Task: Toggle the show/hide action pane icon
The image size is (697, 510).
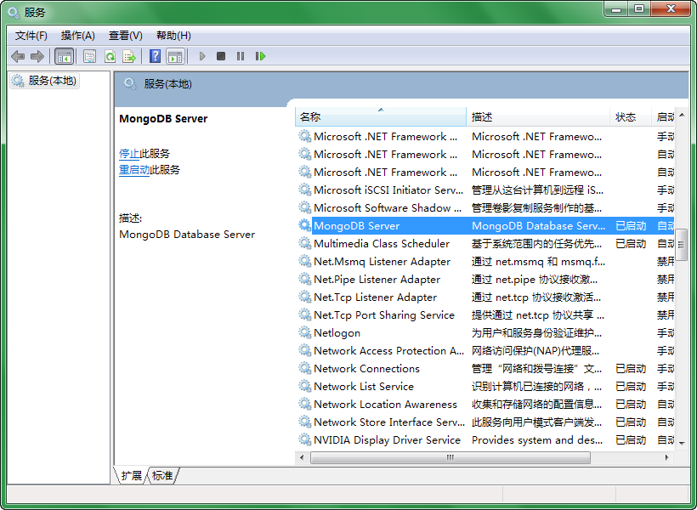Action: pos(175,56)
